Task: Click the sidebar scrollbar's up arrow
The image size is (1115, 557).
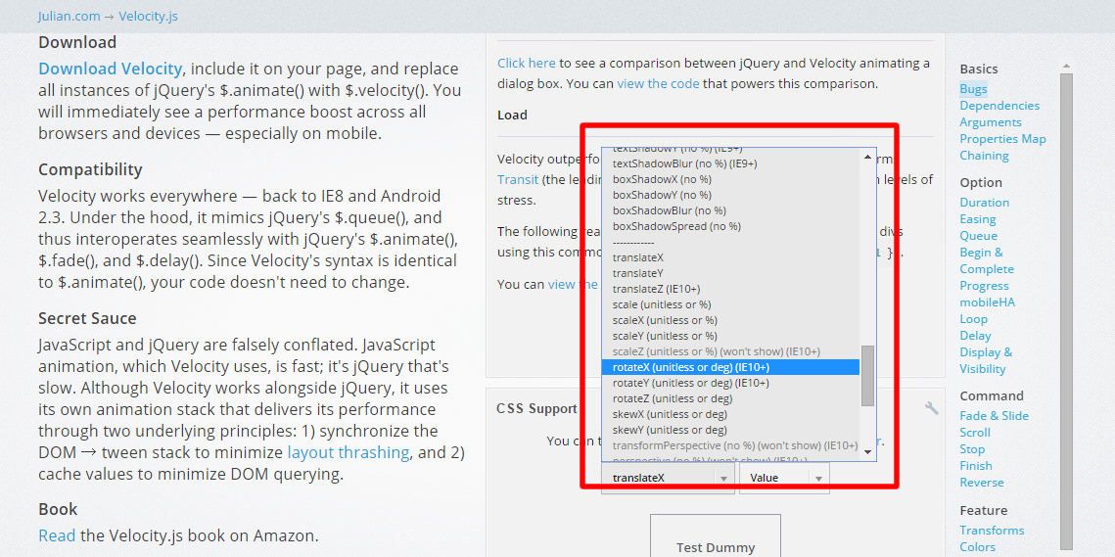Action: [x=1066, y=67]
